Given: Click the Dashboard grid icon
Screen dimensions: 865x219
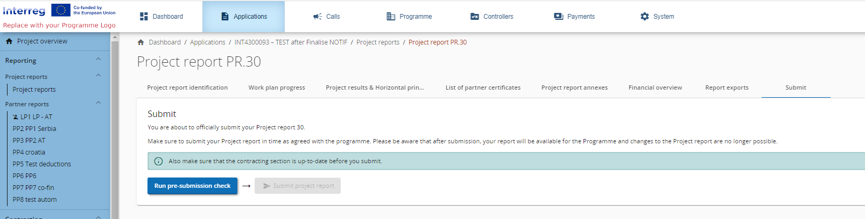Looking at the screenshot, I should point(144,17).
